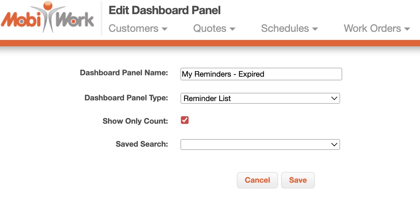
Task: Click the Show Only Count label
Action: 135,121
